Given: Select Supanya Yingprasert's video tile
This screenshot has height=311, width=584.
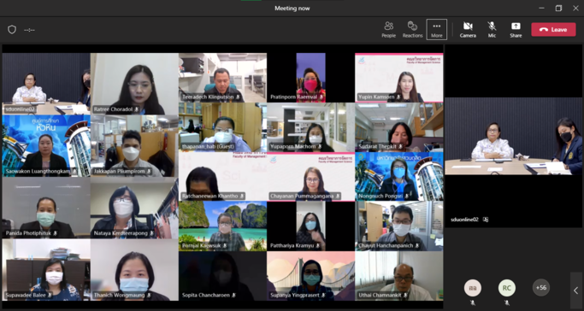Looking at the screenshot, I should point(310,276).
